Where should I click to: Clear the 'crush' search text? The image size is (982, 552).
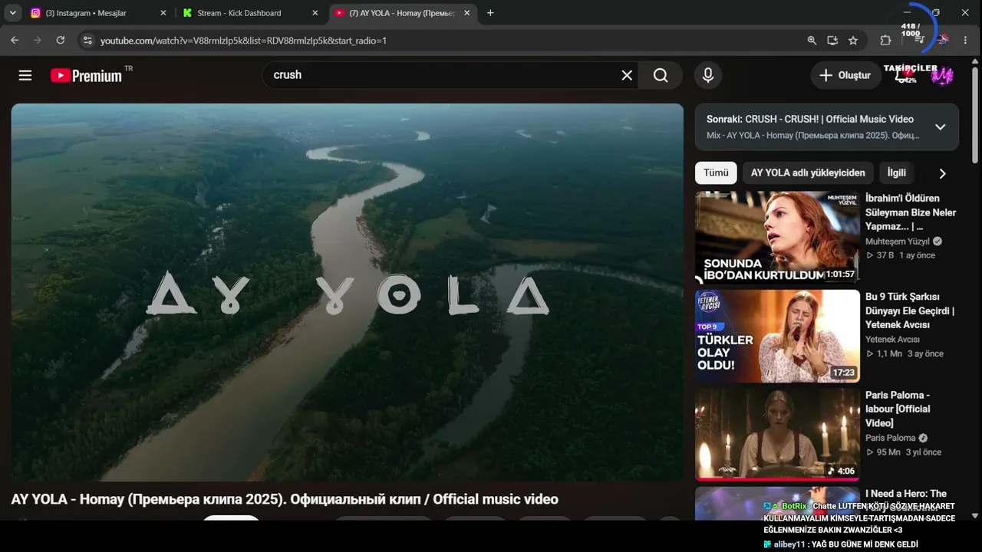pos(627,75)
